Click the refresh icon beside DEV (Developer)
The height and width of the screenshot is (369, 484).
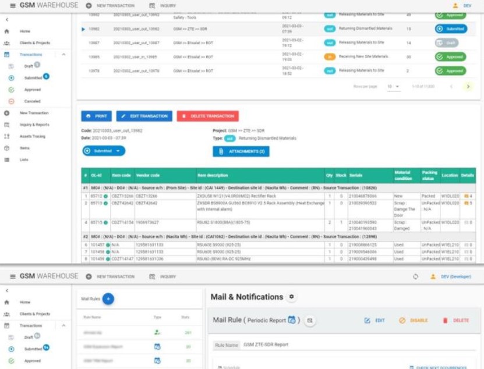point(415,276)
